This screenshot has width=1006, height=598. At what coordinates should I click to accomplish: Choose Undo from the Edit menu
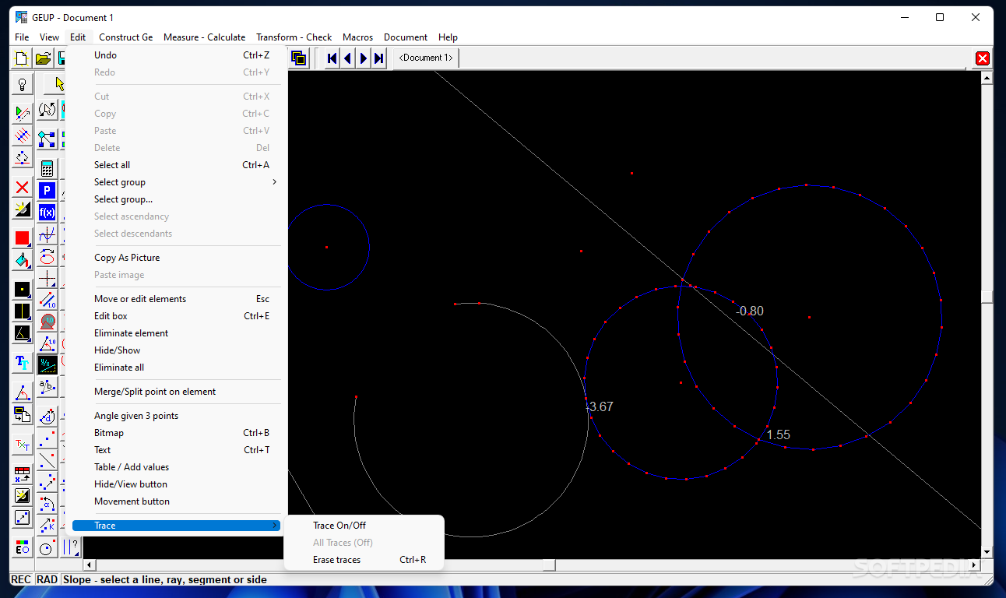pyautogui.click(x=176, y=55)
